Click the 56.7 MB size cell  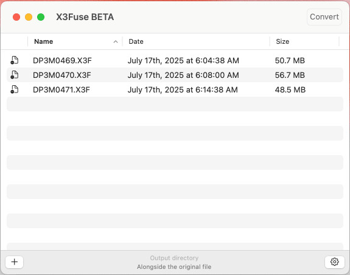point(290,75)
